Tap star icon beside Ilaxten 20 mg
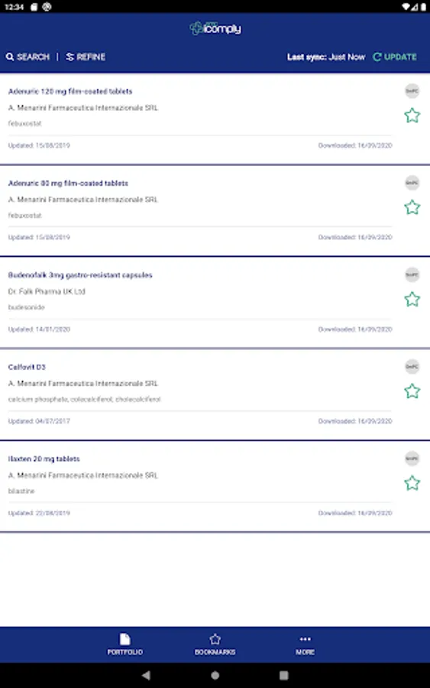 click(412, 483)
